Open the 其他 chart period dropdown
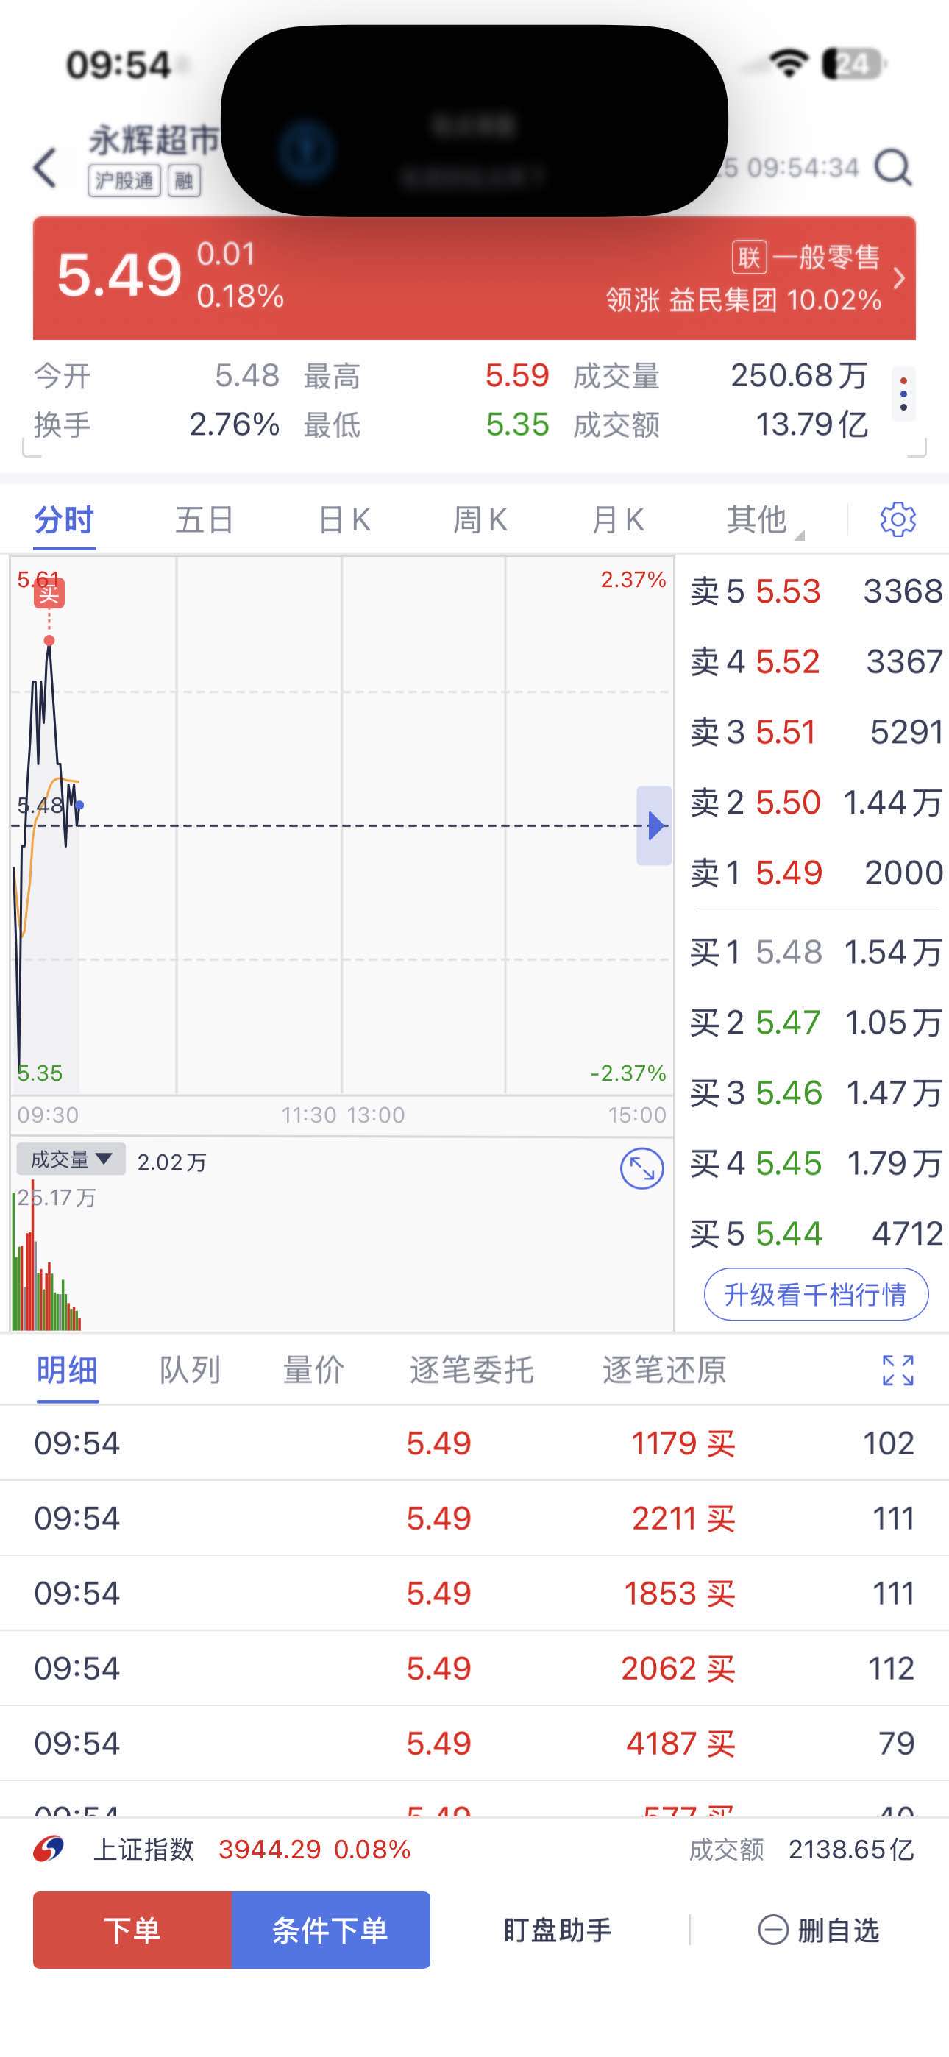 [x=763, y=520]
